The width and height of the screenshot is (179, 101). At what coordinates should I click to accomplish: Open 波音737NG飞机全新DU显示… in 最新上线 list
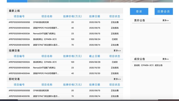(46, 45)
